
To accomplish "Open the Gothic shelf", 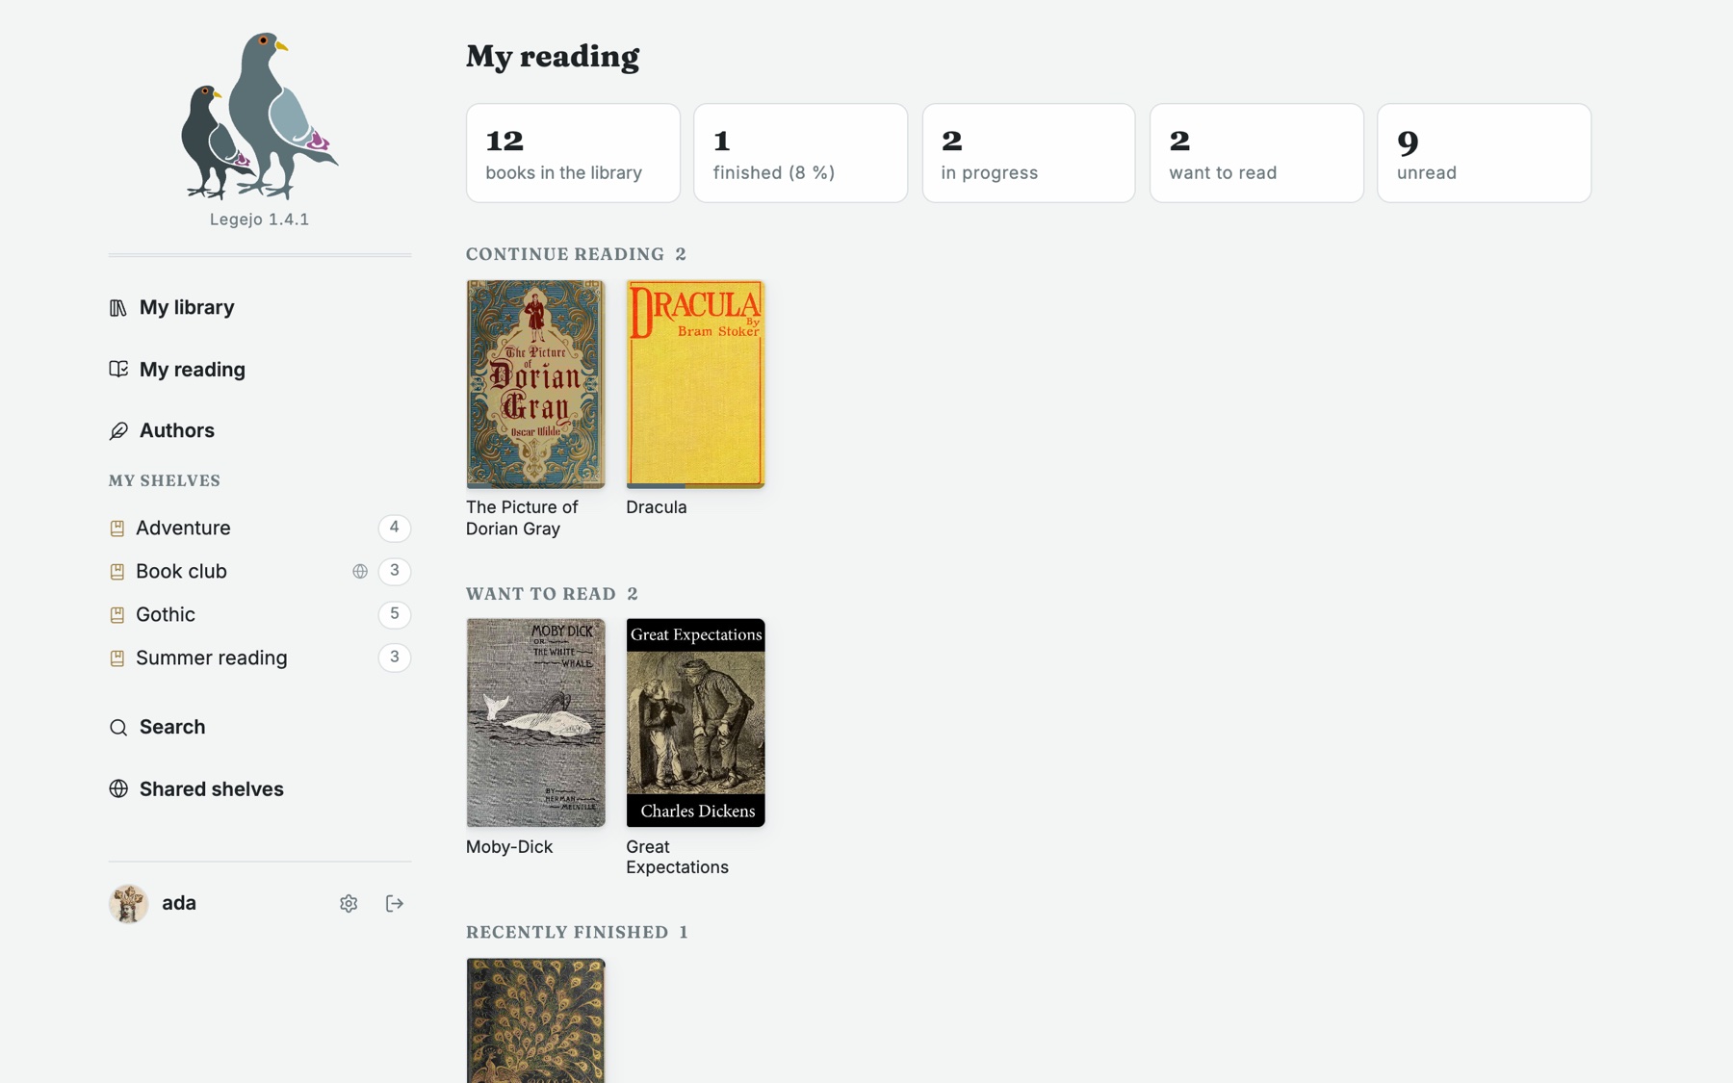I will pyautogui.click(x=166, y=615).
